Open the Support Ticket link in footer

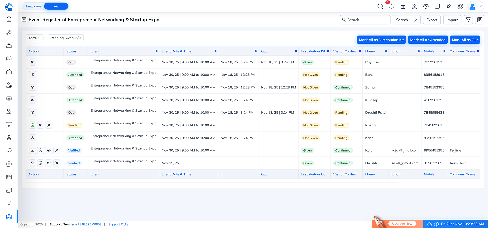pos(119,224)
